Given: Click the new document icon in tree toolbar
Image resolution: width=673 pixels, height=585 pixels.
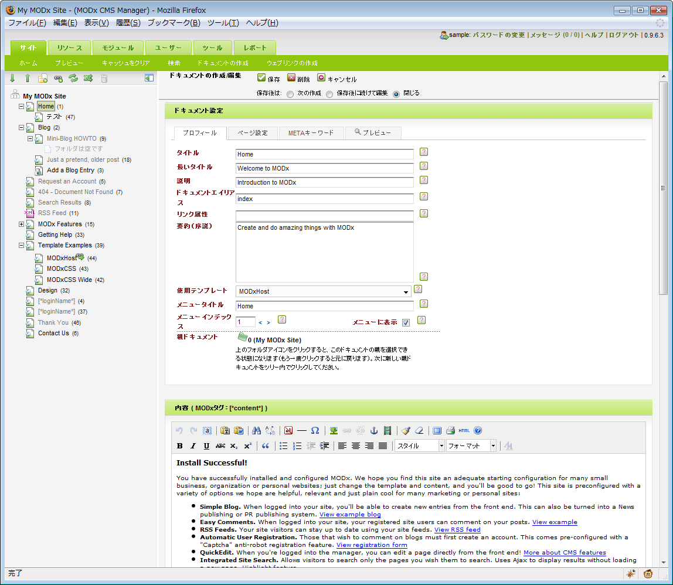Looking at the screenshot, I should (x=43, y=78).
